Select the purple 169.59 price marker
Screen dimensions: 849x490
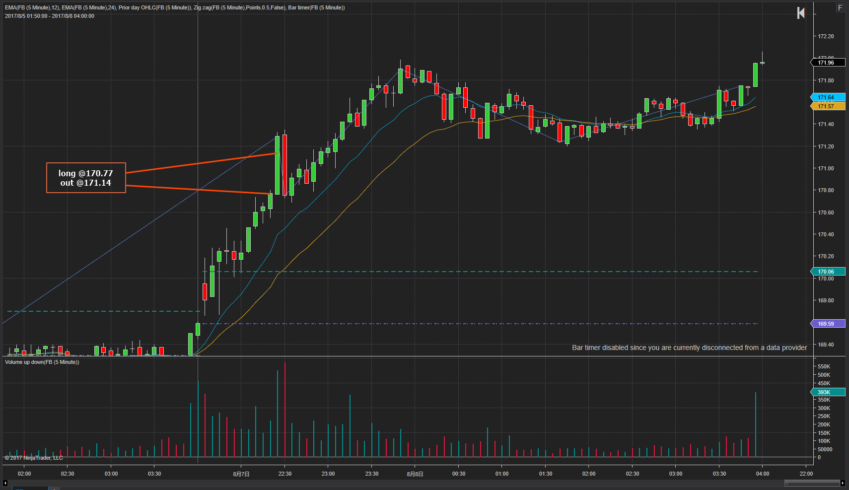[x=828, y=324]
